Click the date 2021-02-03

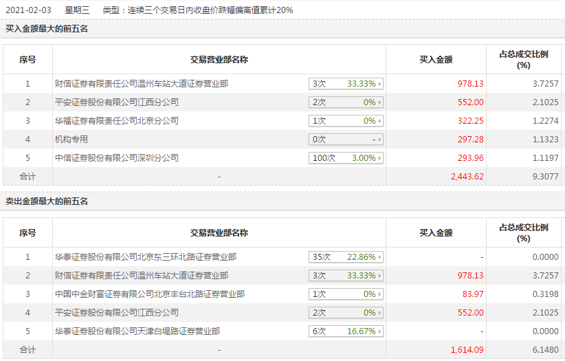(x=28, y=10)
